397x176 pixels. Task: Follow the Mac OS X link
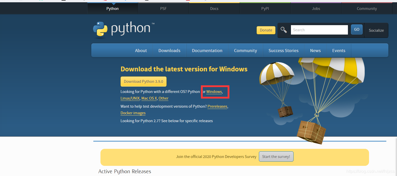(x=149, y=98)
